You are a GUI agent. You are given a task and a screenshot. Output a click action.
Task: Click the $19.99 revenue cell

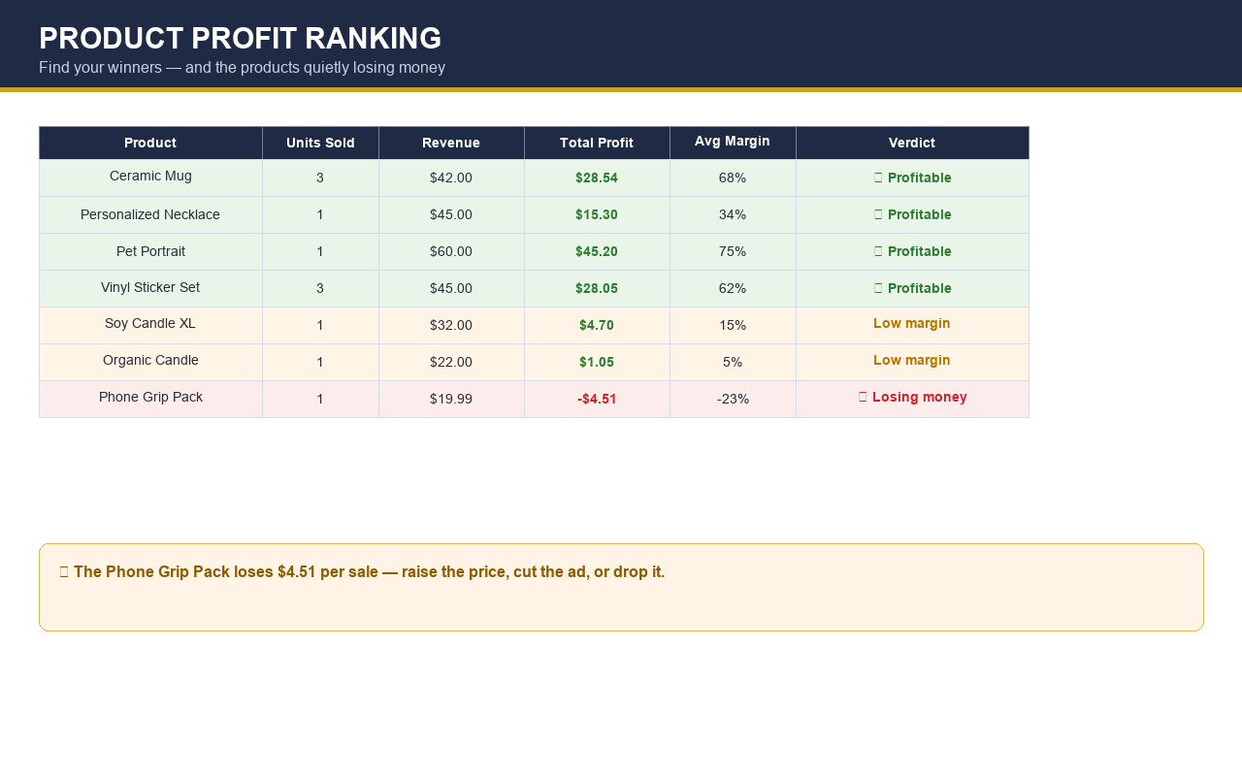451,399
